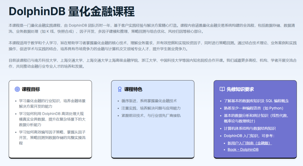The height and width of the screenshot is (166, 303).
Task: Click the paragraph starting 本课程适用于教学和个人学习
Action: [153, 46]
